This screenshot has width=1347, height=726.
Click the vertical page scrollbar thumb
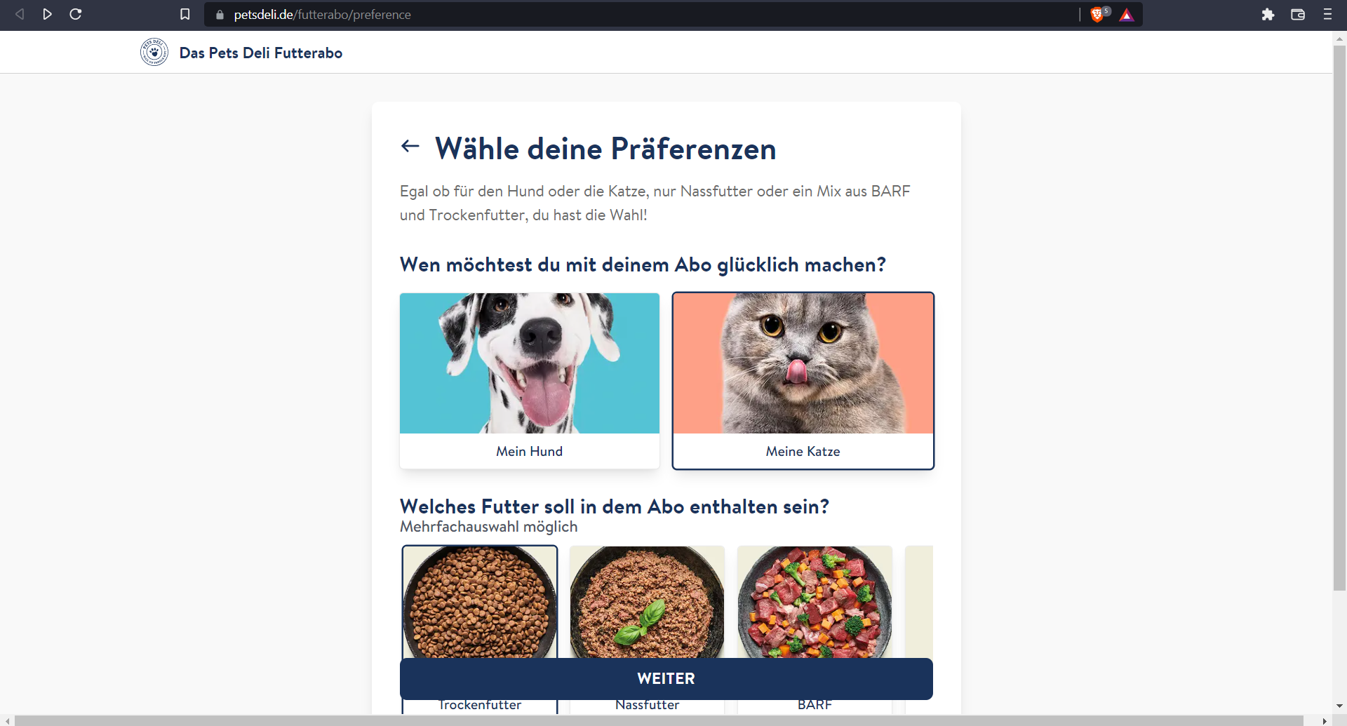(1339, 318)
